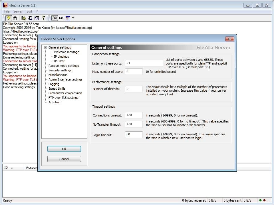The width and height of the screenshot is (274, 205).
Task: Click the last 'Done retrieving settings' log line
Action: coord(19,87)
